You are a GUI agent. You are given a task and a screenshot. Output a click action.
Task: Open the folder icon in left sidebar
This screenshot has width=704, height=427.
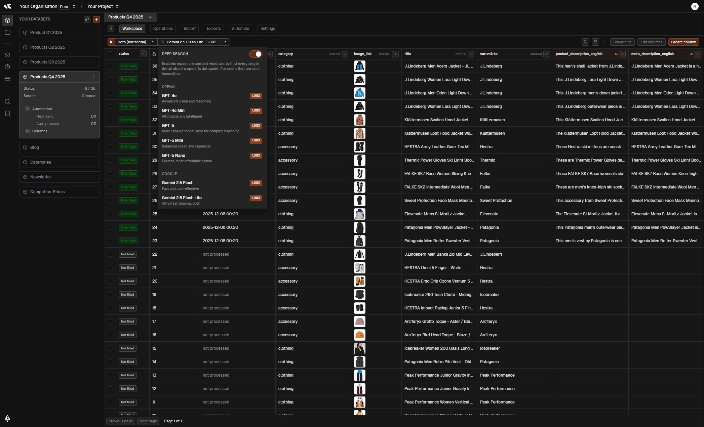click(x=7, y=32)
